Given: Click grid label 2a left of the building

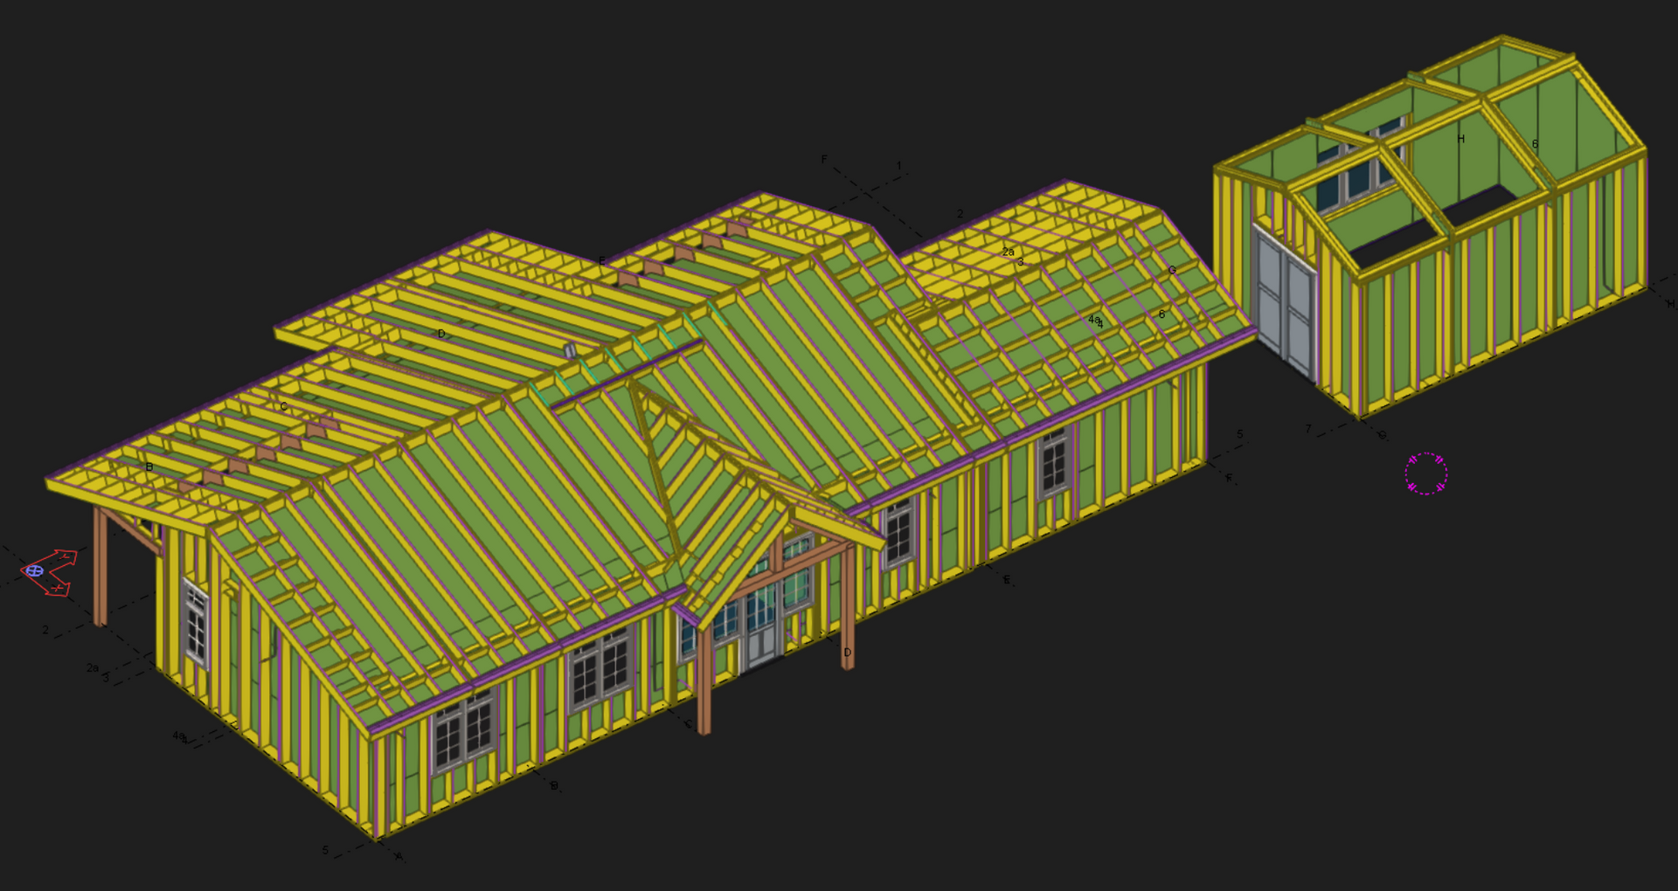Looking at the screenshot, I should coord(92,667).
